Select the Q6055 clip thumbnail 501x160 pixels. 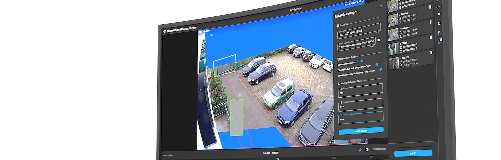[393, 48]
